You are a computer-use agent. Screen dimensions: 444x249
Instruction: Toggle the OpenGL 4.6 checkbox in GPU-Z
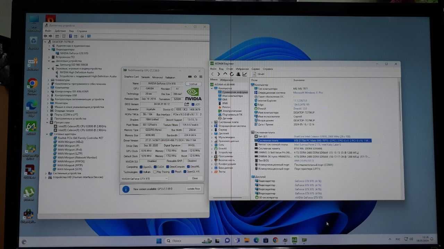(184, 172)
